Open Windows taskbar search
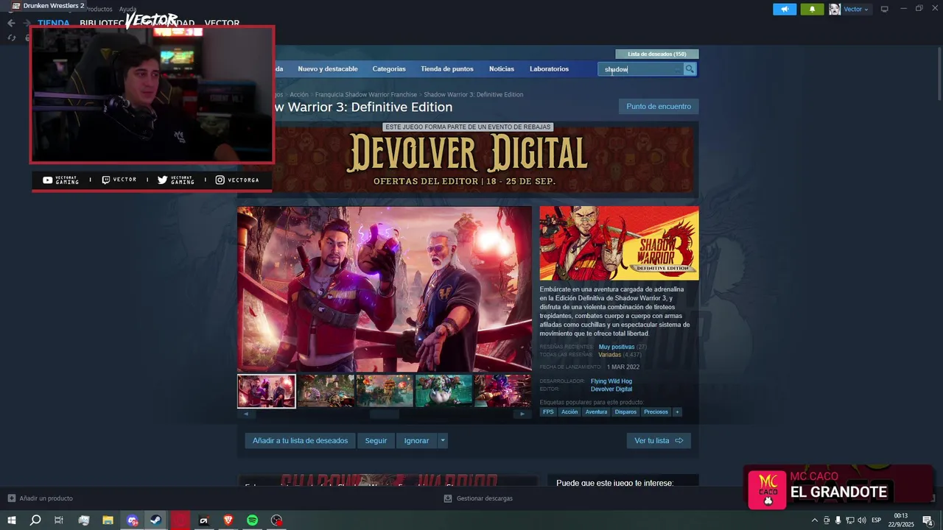 [x=35, y=520]
